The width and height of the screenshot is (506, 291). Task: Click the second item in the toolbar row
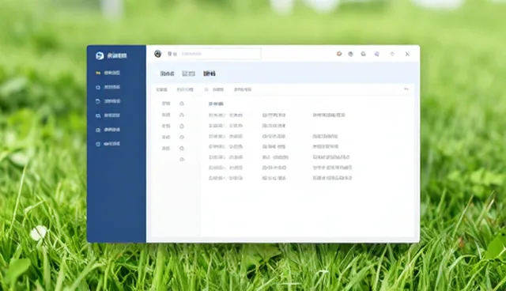pos(185,89)
